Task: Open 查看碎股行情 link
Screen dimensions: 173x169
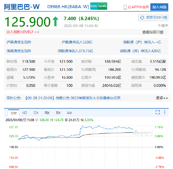Action: click(153, 32)
